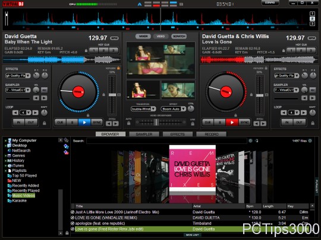This screenshot has height=240, width=321.
Task: Toggle the video crossfader auto lock
Action: click(128, 123)
